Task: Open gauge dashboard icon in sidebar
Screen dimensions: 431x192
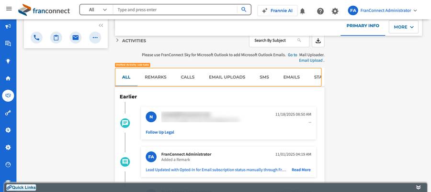Action: pos(8,165)
